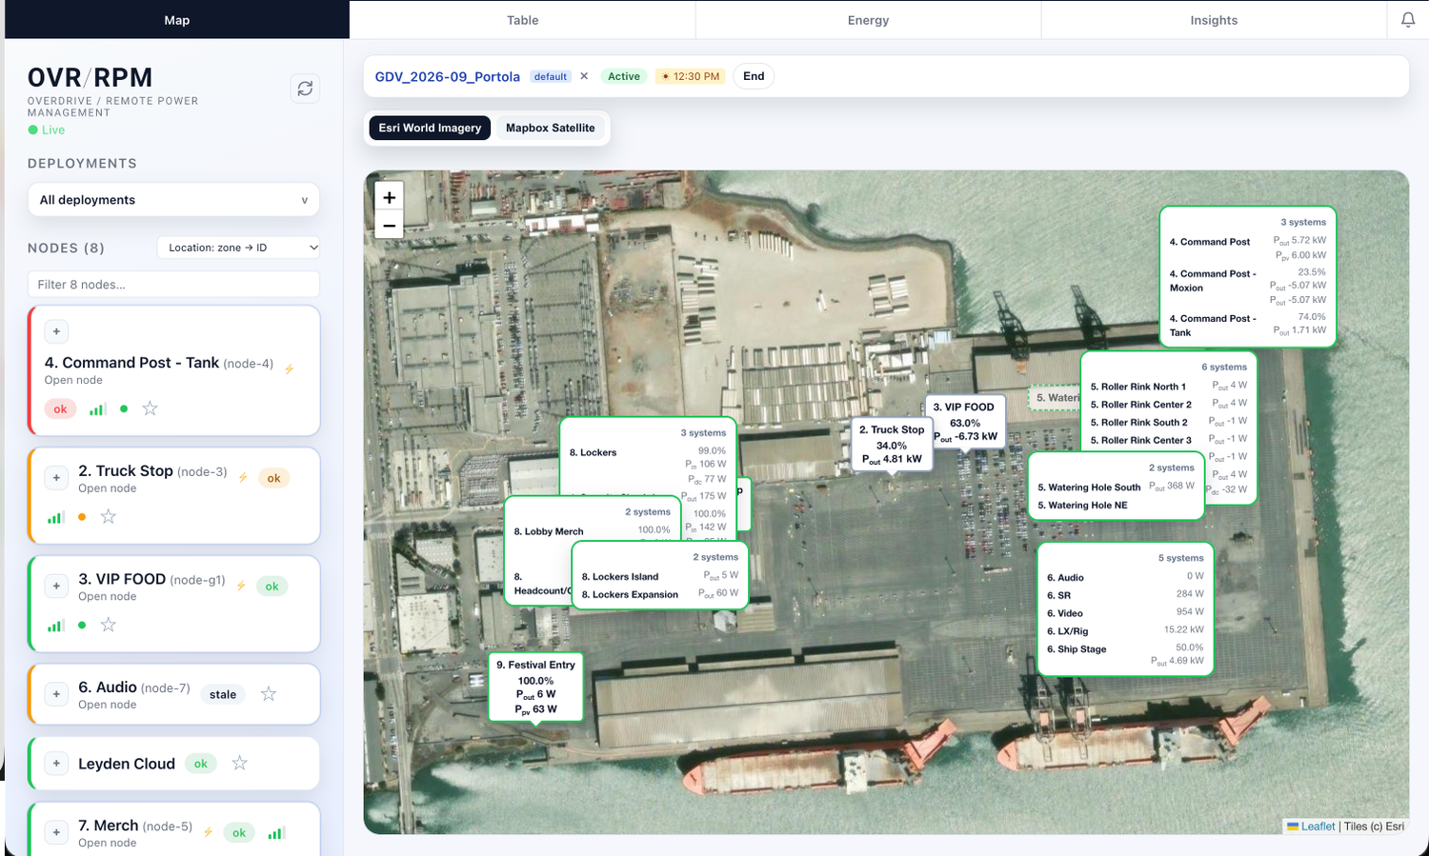
Task: Open the All deployments dropdown
Action: coord(173,200)
